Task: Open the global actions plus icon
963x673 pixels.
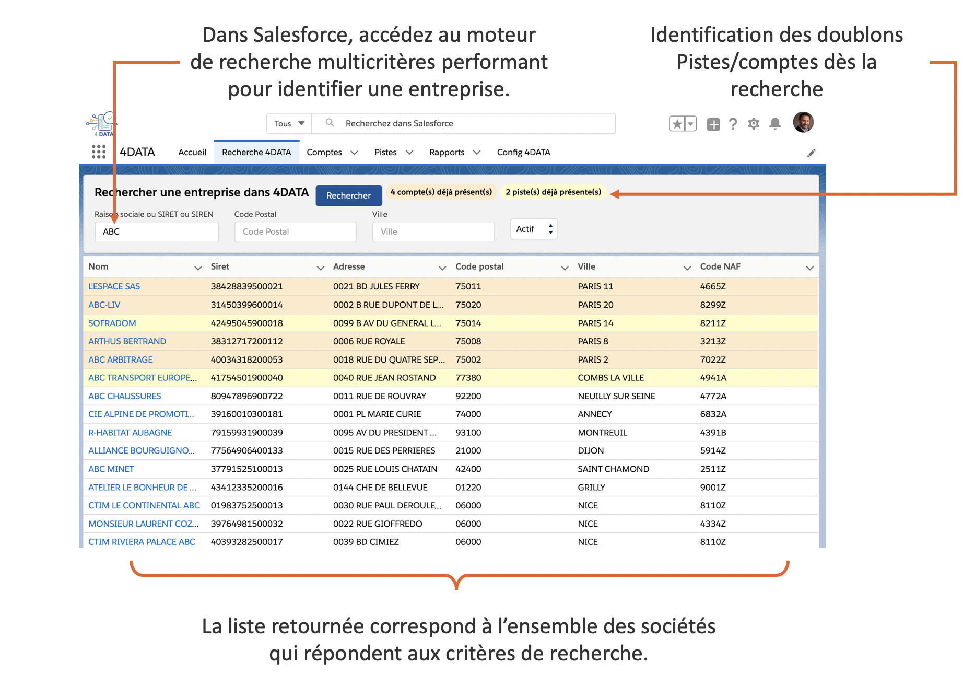Action: [713, 124]
